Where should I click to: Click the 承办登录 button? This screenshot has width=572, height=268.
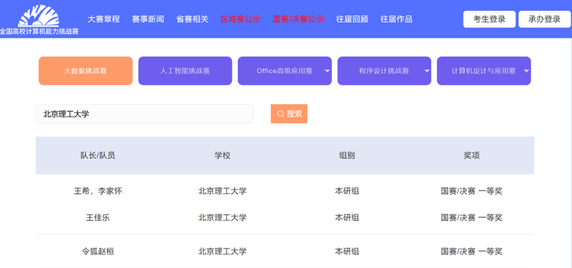point(544,19)
